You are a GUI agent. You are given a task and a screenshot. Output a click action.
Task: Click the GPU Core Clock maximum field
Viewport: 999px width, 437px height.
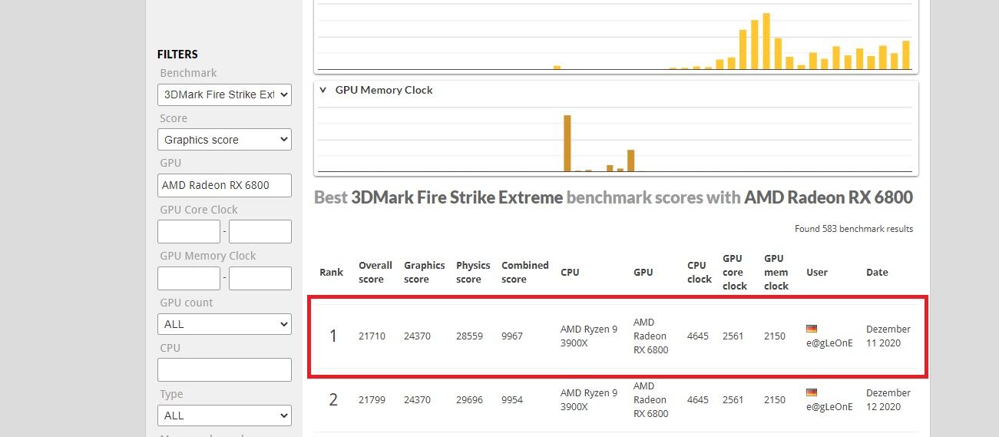click(260, 231)
